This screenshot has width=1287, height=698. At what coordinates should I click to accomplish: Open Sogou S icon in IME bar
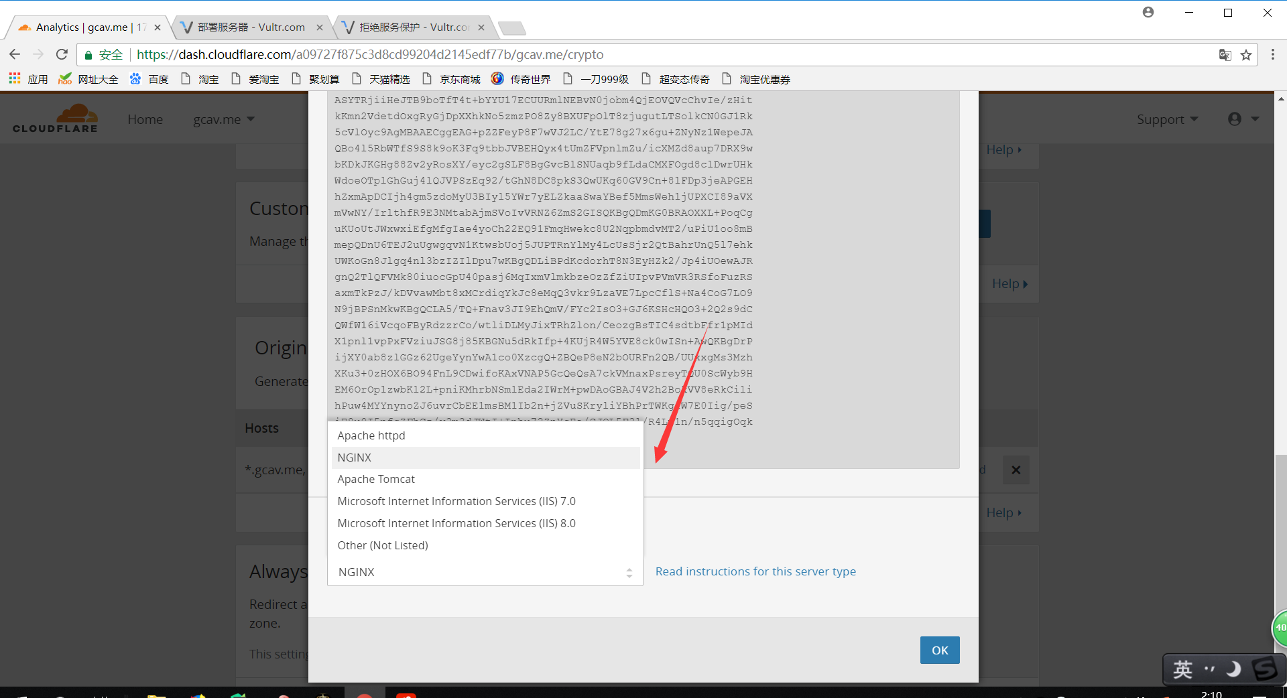pyautogui.click(x=1265, y=669)
